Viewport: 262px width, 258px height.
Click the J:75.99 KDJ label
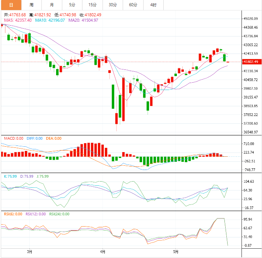pos(43,177)
